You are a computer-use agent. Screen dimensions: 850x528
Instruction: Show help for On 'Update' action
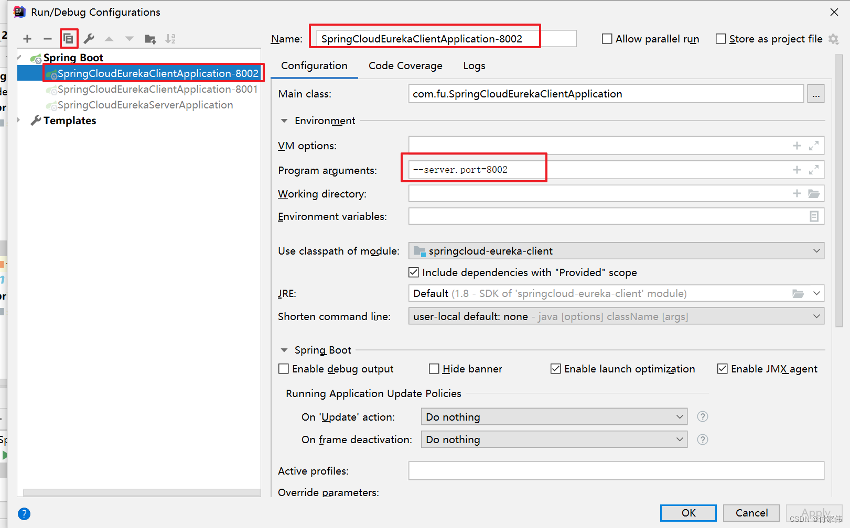click(703, 416)
